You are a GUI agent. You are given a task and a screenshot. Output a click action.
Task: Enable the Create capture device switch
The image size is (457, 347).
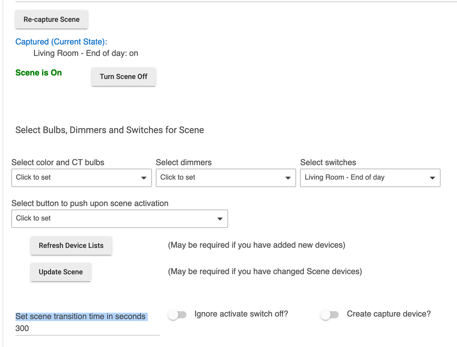(330, 315)
